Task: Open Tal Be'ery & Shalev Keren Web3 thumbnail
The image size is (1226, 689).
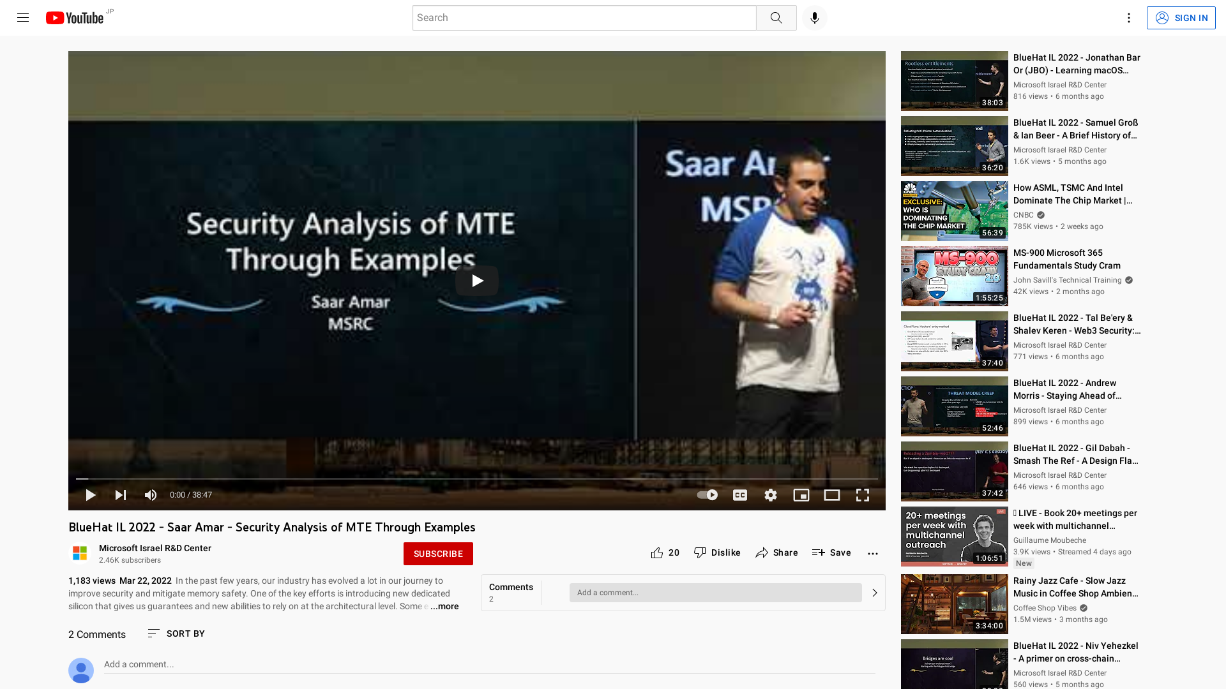Action: (x=954, y=341)
